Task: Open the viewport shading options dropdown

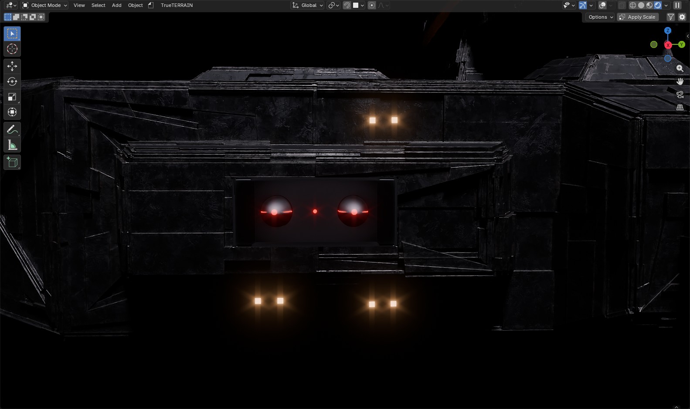Action: coord(666,5)
